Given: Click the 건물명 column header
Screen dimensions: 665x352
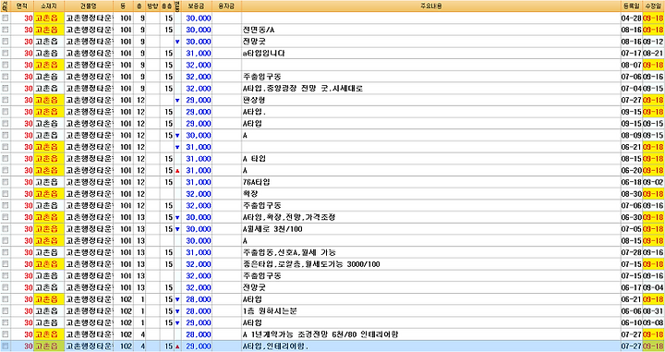Looking at the screenshot, I should point(89,6).
